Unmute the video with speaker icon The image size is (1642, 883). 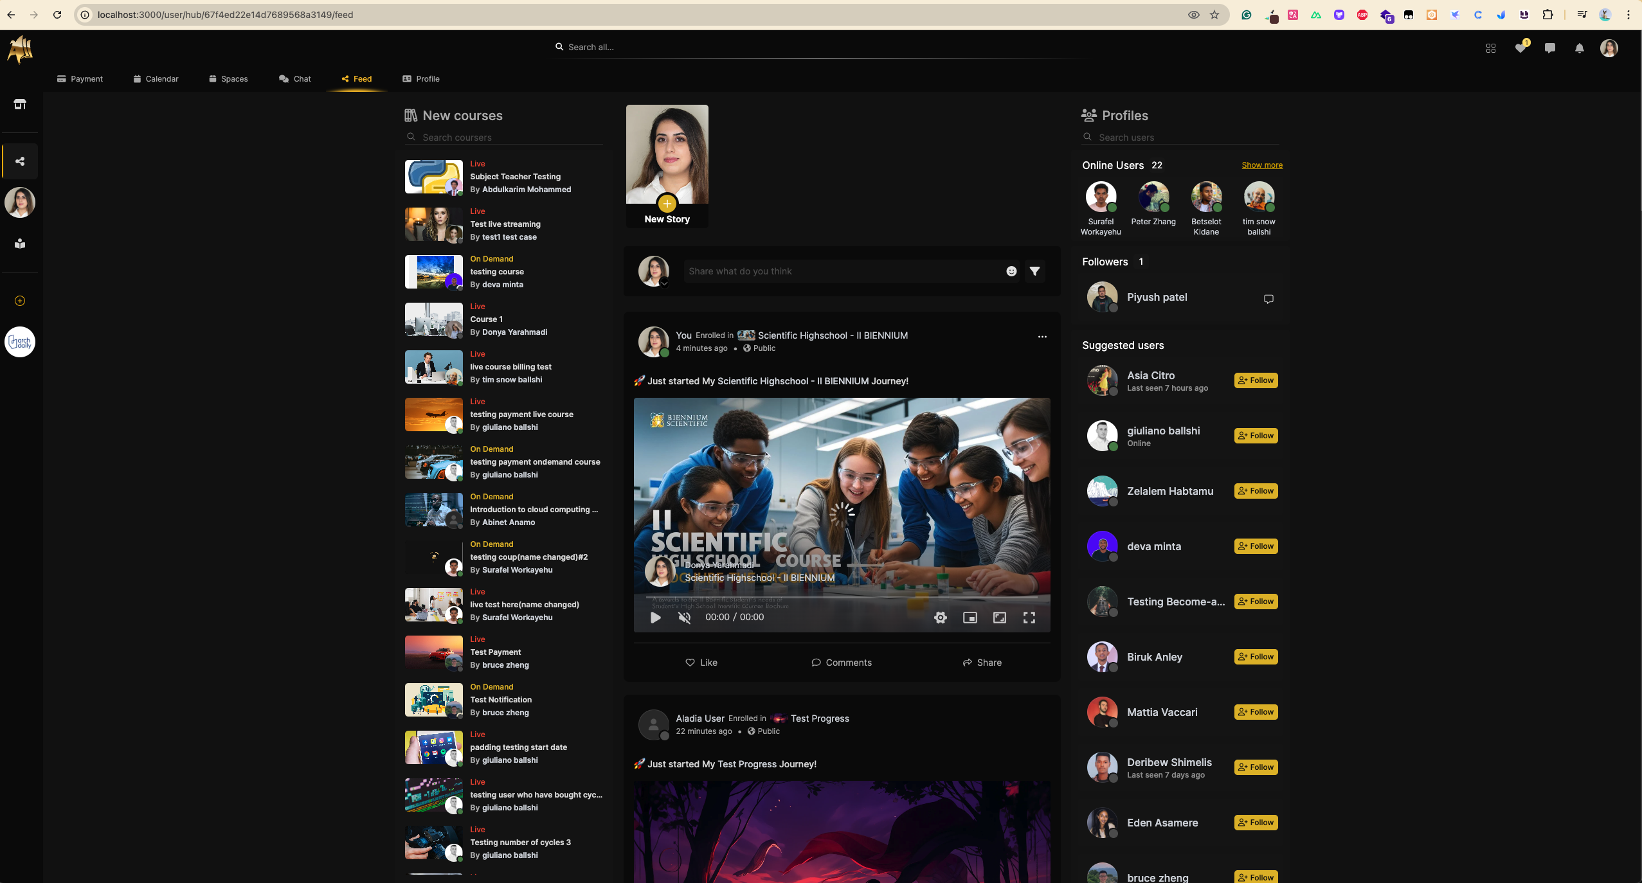tap(685, 618)
